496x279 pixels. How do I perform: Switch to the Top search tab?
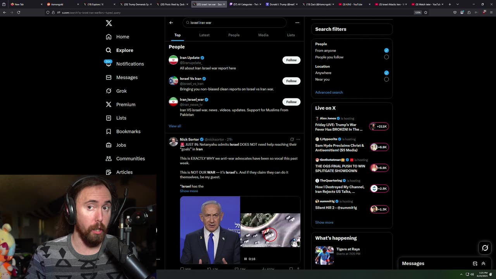point(177,35)
